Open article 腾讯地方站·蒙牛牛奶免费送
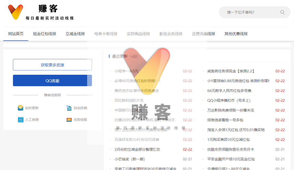This screenshot has height=170, width=294. pos(137,91)
